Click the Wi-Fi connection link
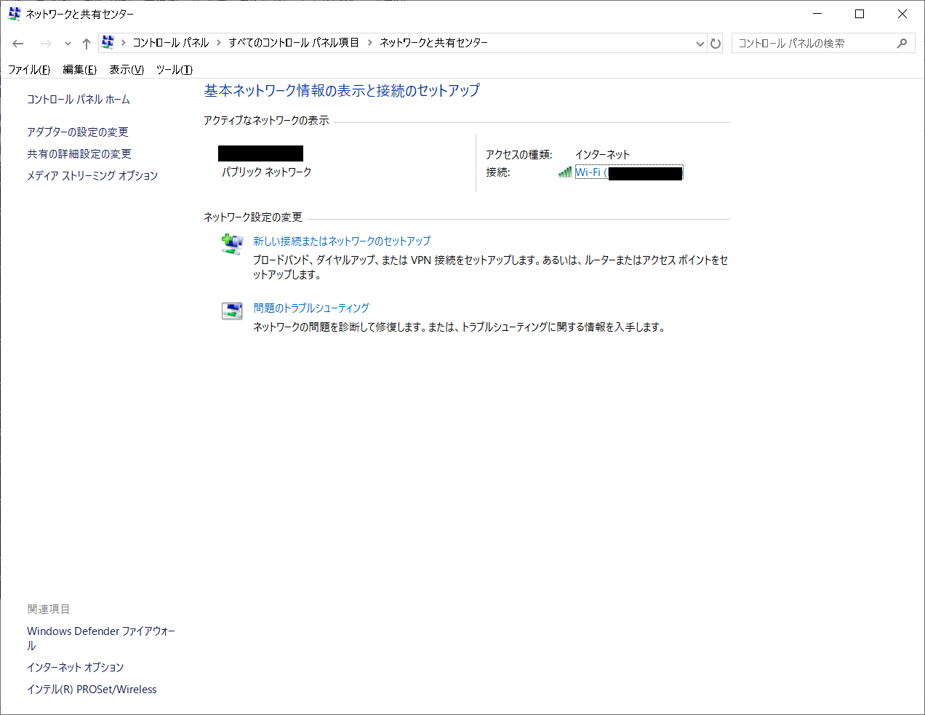This screenshot has width=925, height=715. pos(591,172)
